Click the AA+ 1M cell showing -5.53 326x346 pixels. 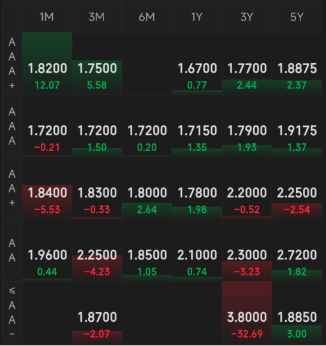[x=47, y=188]
